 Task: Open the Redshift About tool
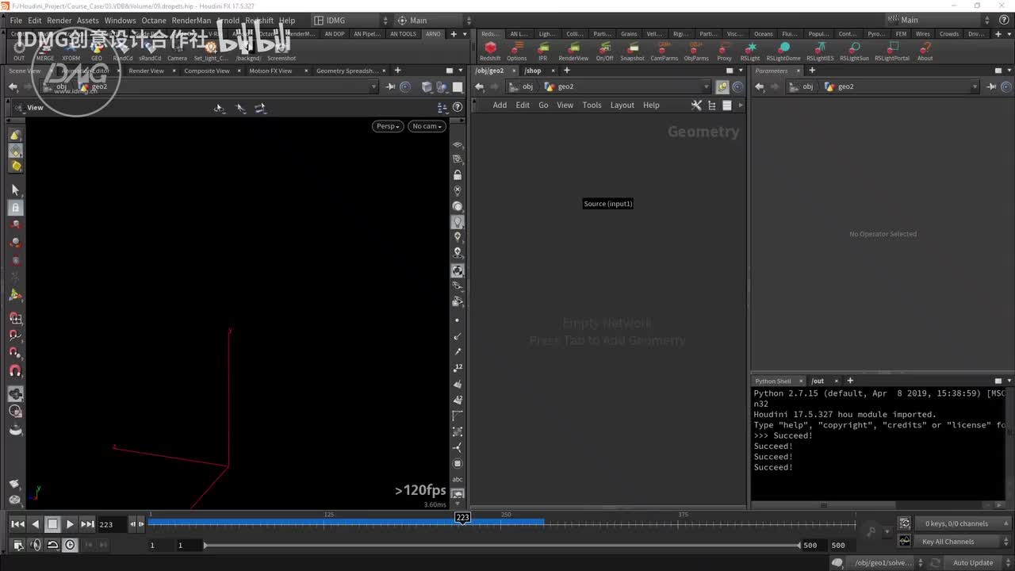tap(925, 49)
